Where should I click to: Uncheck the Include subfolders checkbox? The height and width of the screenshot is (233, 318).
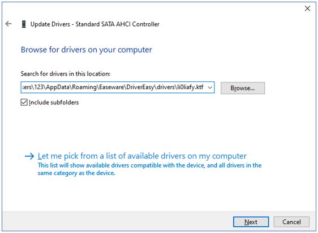click(24, 102)
